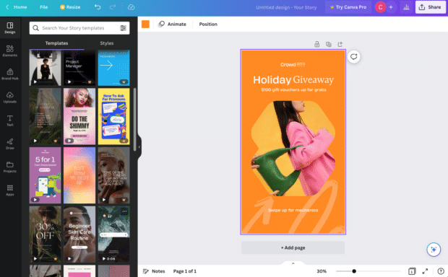Open the grid view pages icon

click(412, 271)
